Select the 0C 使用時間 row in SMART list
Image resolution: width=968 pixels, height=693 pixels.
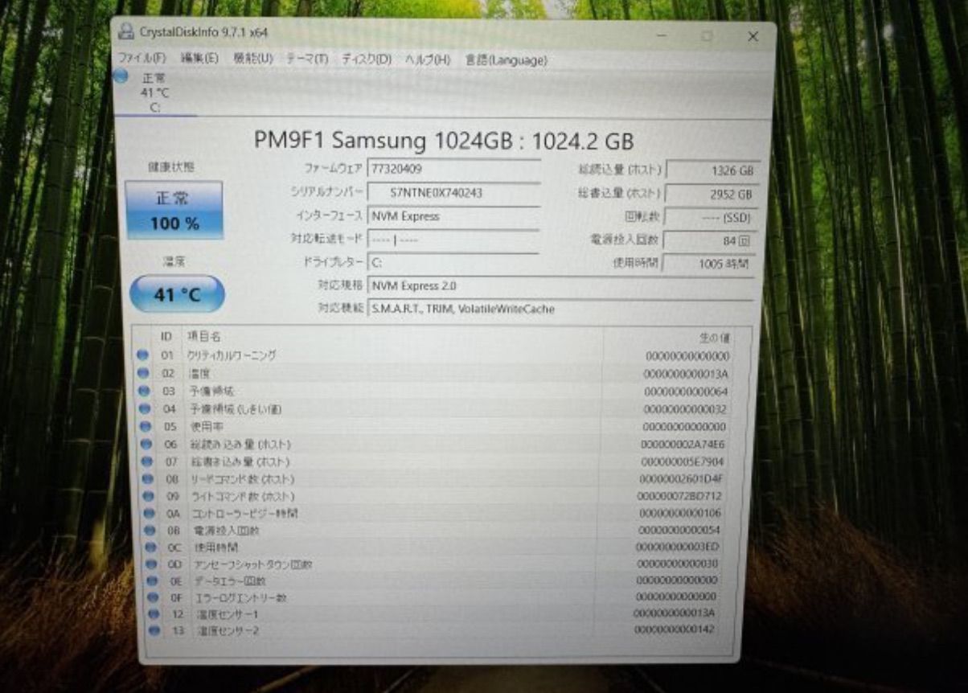[402, 547]
